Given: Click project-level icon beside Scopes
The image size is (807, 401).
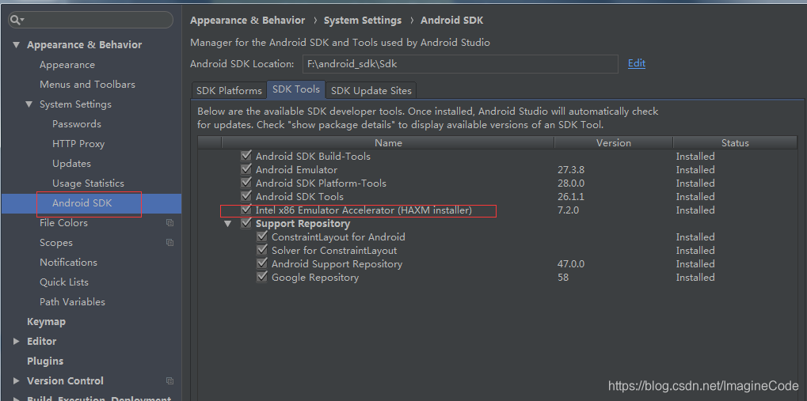Looking at the screenshot, I should pos(169,242).
